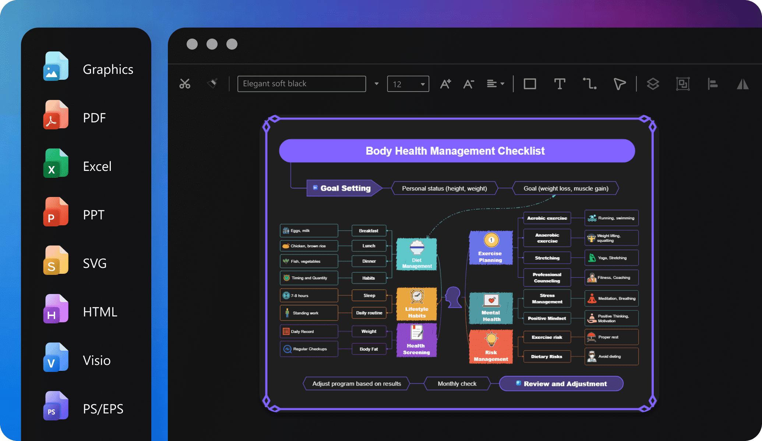Select the crop/frame tool icon
Image resolution: width=762 pixels, height=441 pixels.
pos(682,83)
